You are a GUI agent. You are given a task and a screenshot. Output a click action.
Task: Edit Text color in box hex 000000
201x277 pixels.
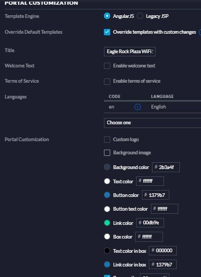click(x=163, y=251)
